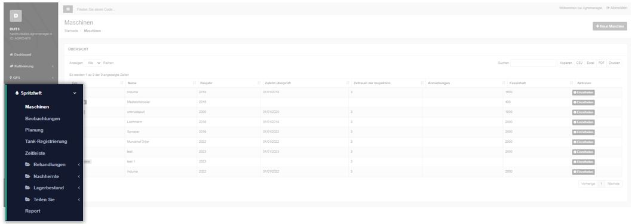Viewport: 638px width, 224px height.
Task: Click the Drucken print button
Action: [x=614, y=63]
